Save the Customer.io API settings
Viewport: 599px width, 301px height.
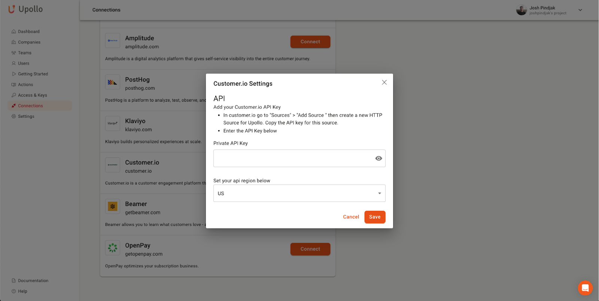pyautogui.click(x=375, y=217)
